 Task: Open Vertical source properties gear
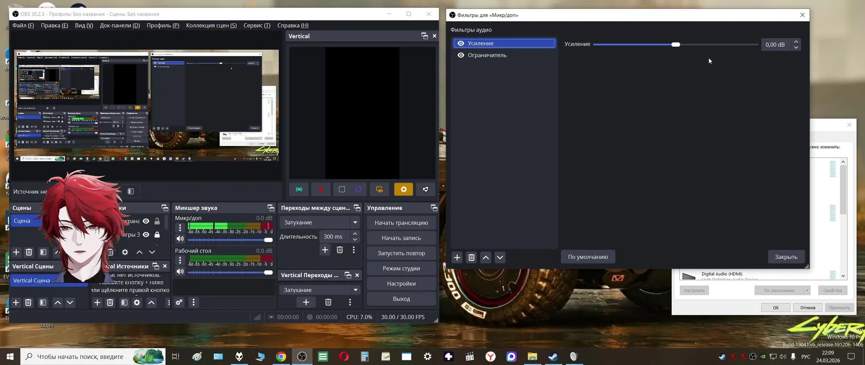[137, 303]
